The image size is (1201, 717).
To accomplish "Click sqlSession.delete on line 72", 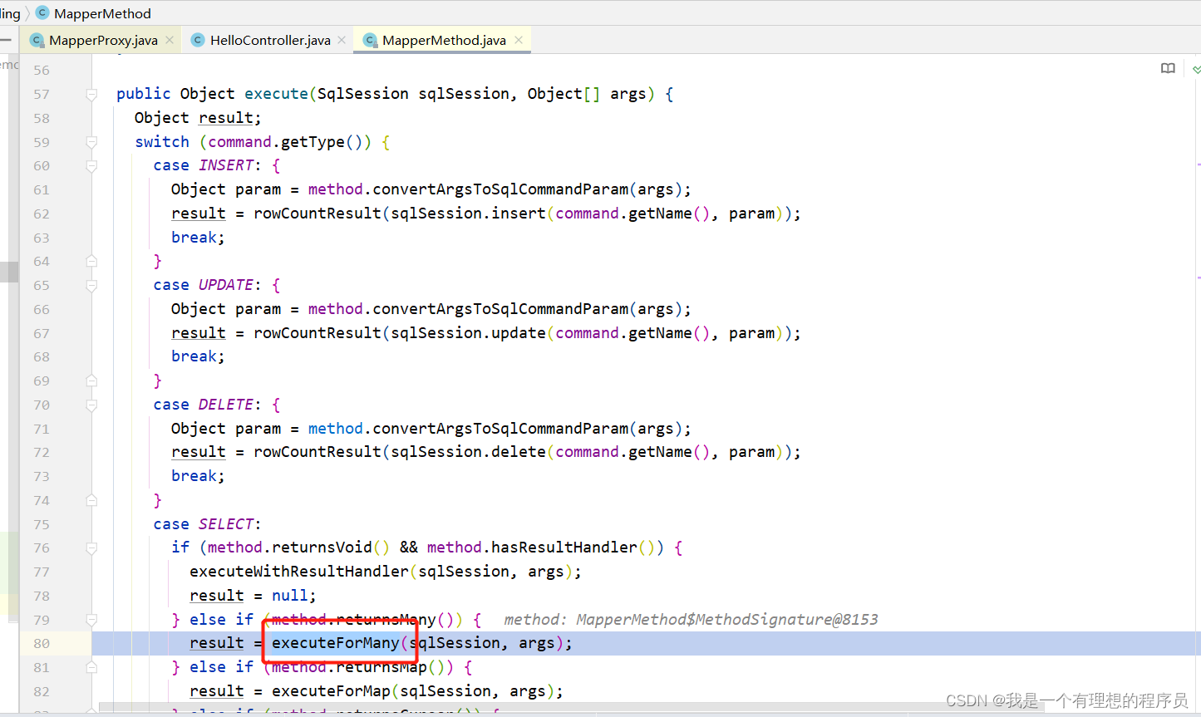I will click(468, 452).
